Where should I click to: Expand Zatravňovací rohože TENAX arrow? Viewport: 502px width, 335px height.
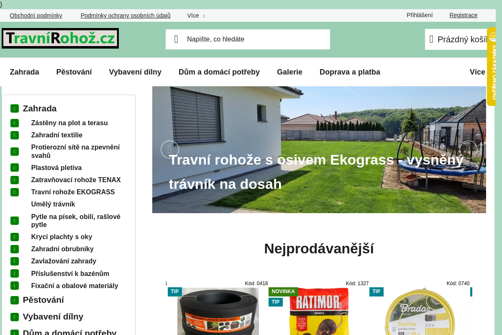[15, 180]
